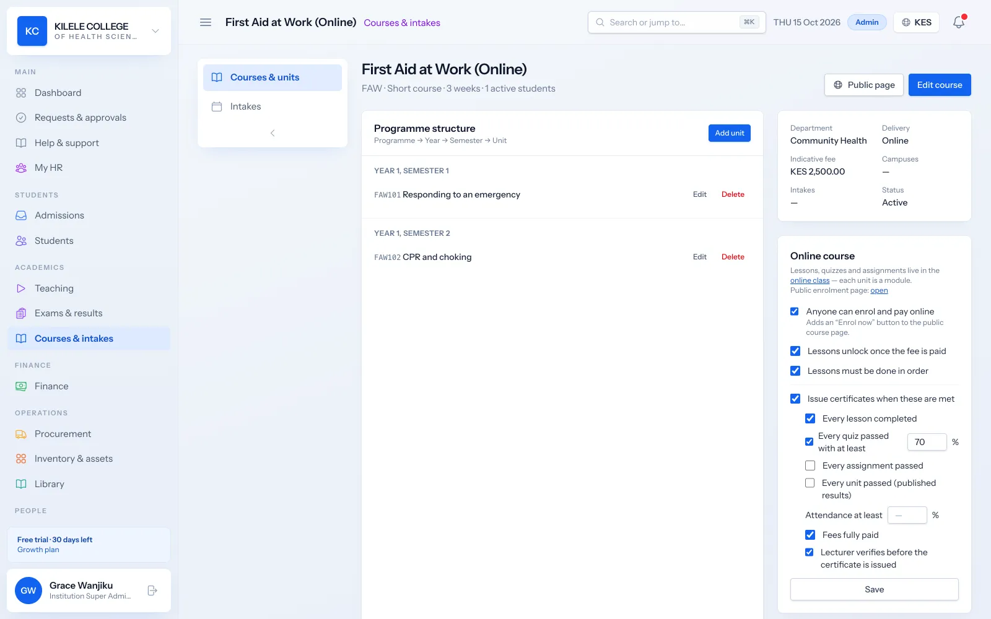The image size is (991, 619).
Task: Toggle Lessons must be done in order
Action: point(795,371)
